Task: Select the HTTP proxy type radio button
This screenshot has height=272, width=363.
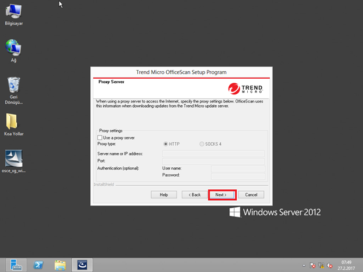Action: point(166,144)
